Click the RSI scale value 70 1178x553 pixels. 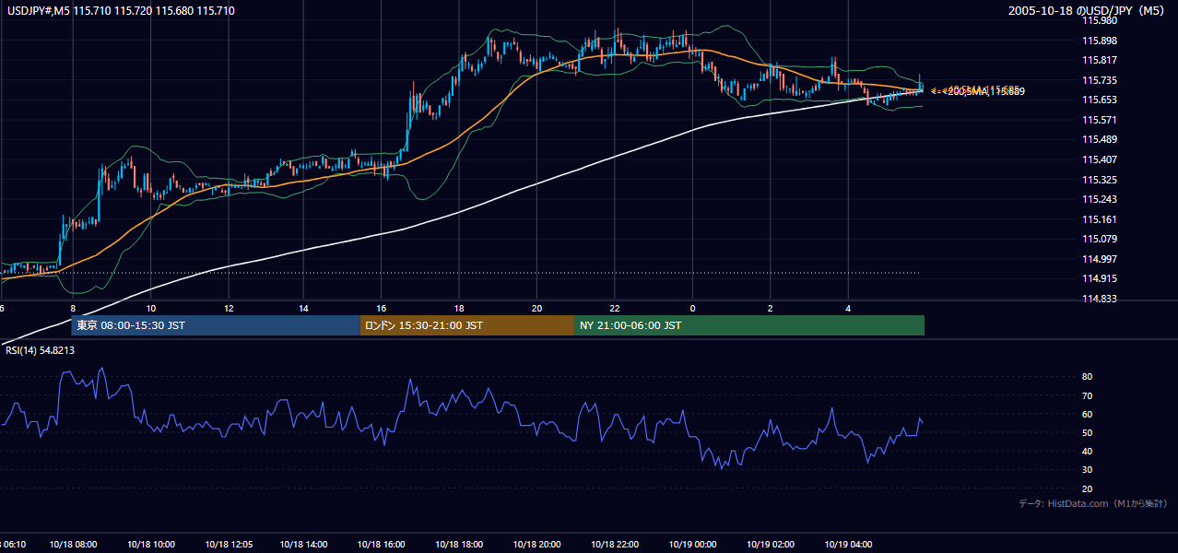click(x=1088, y=395)
